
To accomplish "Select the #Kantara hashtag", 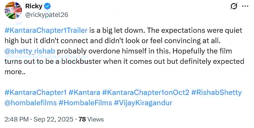I will [x=84, y=92].
